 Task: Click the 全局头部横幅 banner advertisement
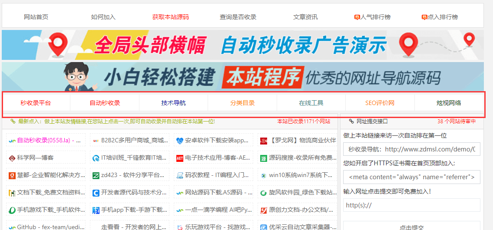point(242,45)
